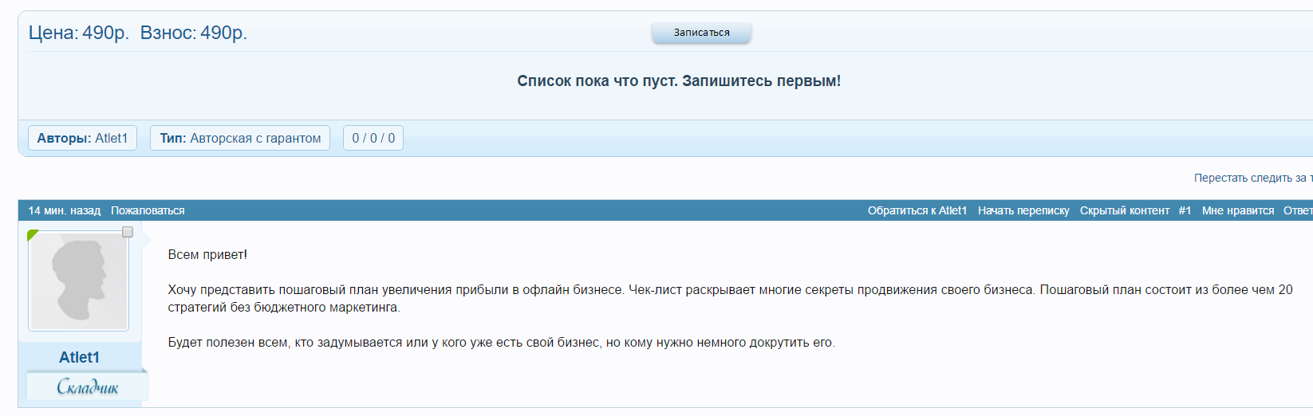The image size is (1313, 416).
Task: Open the Складчик rank banner
Action: click(x=87, y=387)
